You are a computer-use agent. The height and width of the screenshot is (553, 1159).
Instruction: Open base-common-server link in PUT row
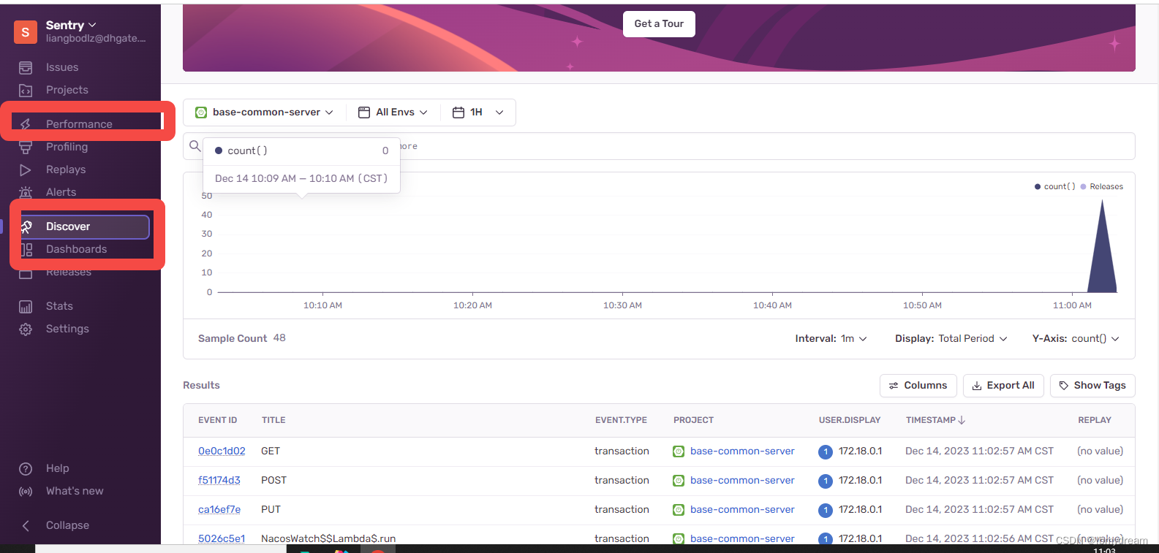(742, 510)
